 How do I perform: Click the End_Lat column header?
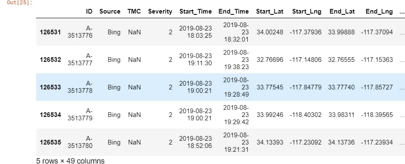pyautogui.click(x=342, y=11)
